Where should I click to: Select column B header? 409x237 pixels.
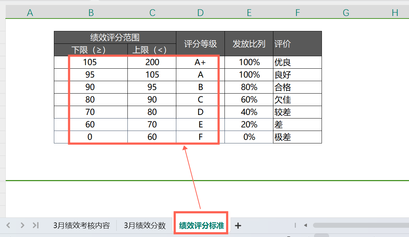[91, 12]
